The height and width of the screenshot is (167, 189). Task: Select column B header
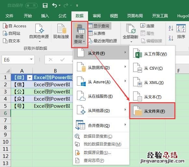pyautogui.click(x=55, y=71)
